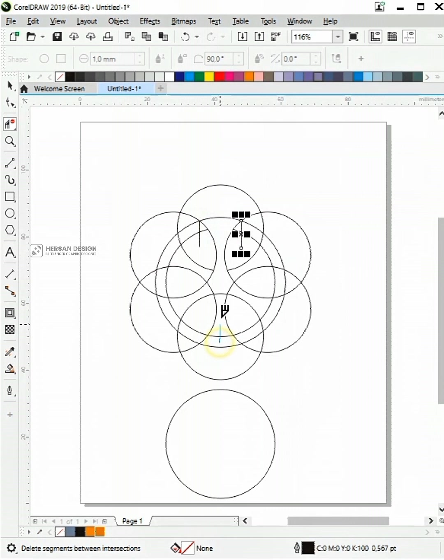
Task: Adjust the bearing angle 0,0° spinner
Action: [x=316, y=59]
